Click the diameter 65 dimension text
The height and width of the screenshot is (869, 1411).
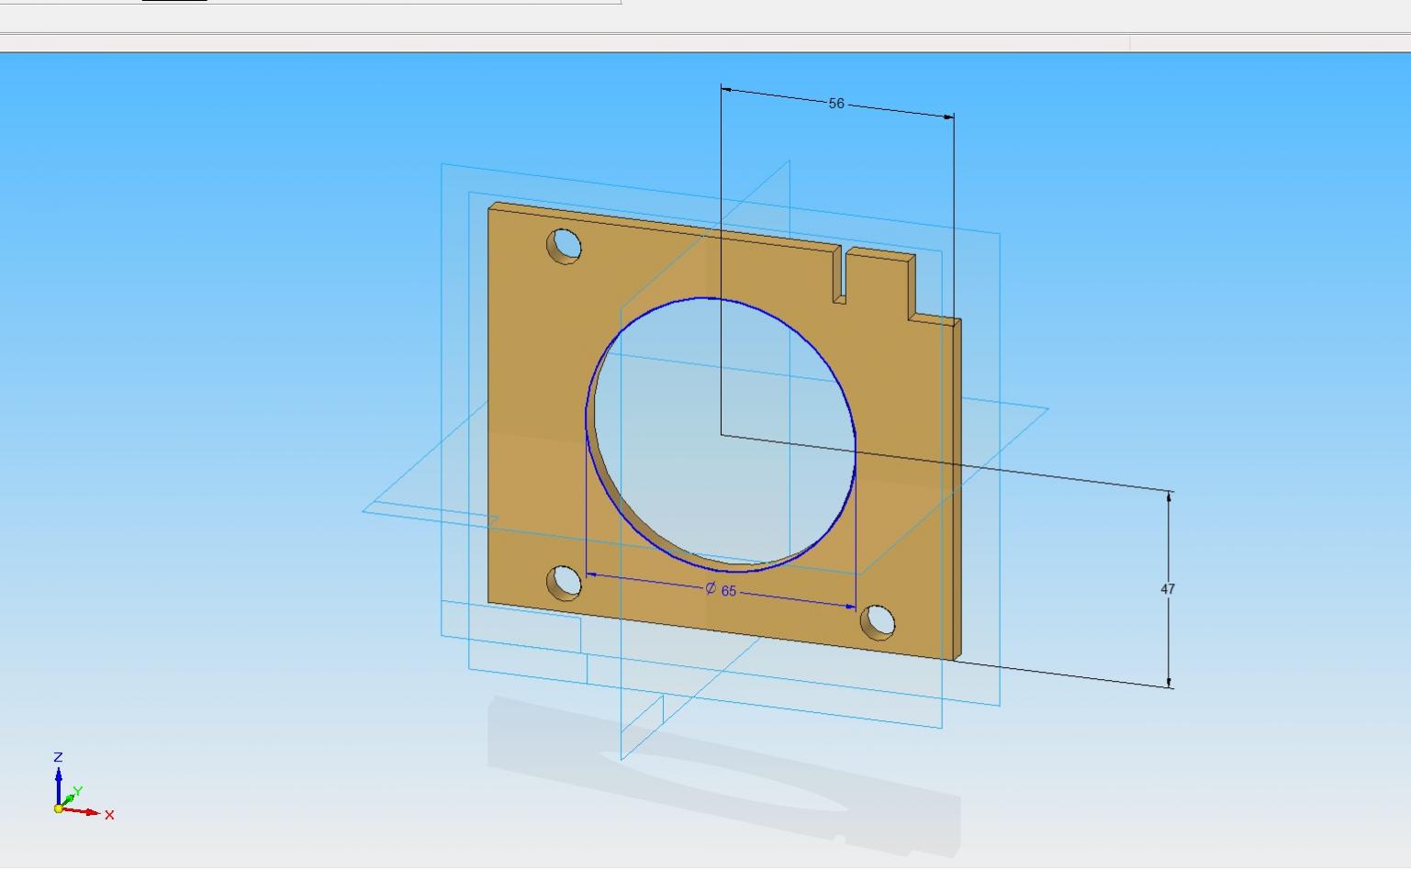point(722,590)
